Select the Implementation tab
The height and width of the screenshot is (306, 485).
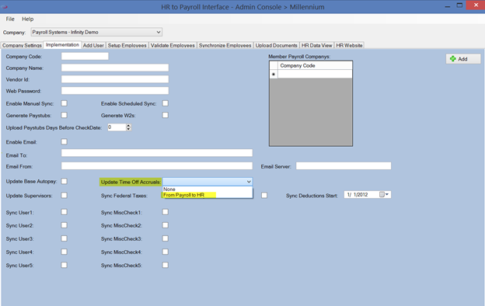click(x=62, y=45)
